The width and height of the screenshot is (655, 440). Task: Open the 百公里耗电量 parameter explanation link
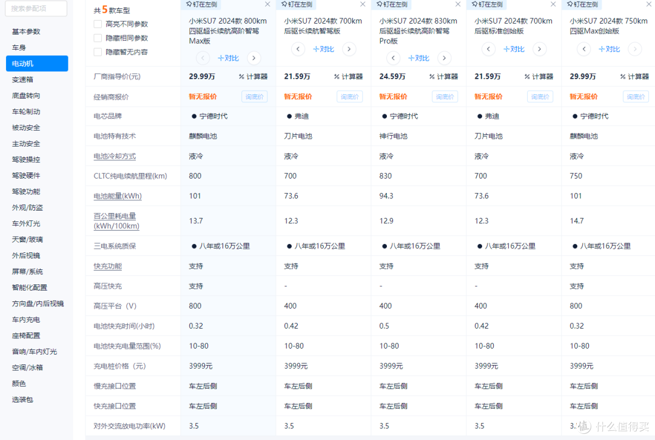pyautogui.click(x=116, y=221)
